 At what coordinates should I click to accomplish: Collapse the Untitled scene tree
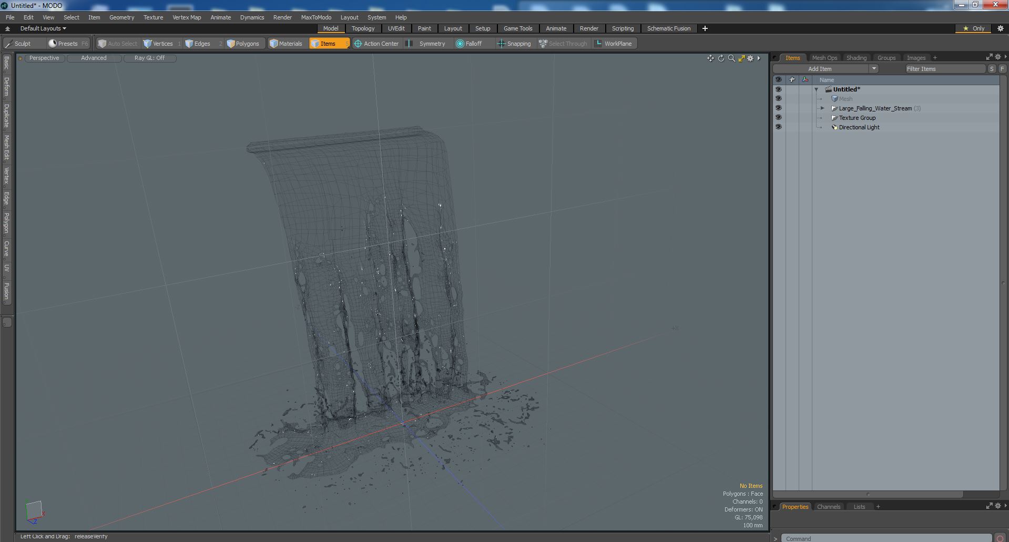tap(816, 89)
